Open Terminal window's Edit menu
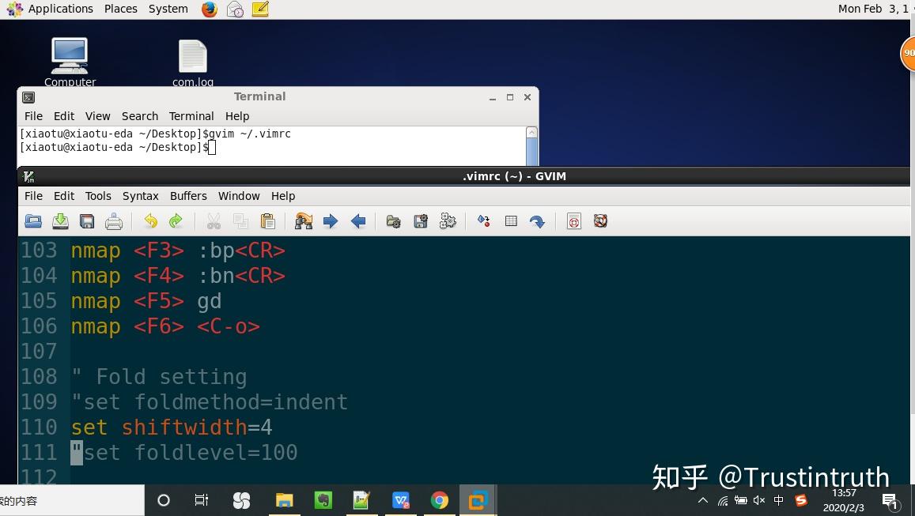This screenshot has height=516, width=915. tap(63, 116)
